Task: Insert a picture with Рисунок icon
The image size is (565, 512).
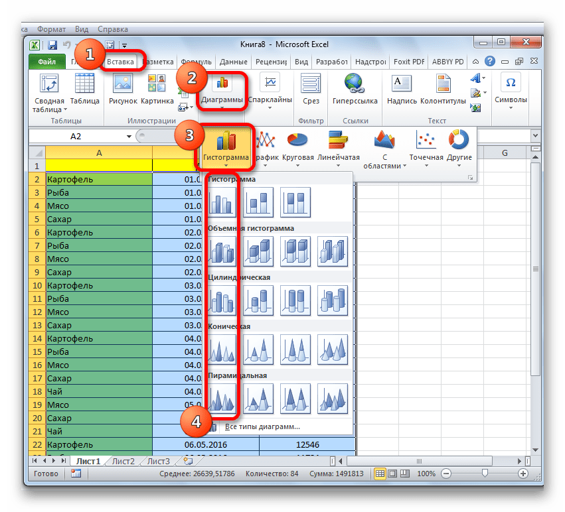Action: (x=123, y=90)
